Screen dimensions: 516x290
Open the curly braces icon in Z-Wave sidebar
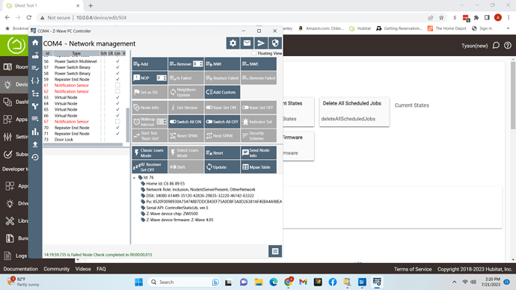35,81
